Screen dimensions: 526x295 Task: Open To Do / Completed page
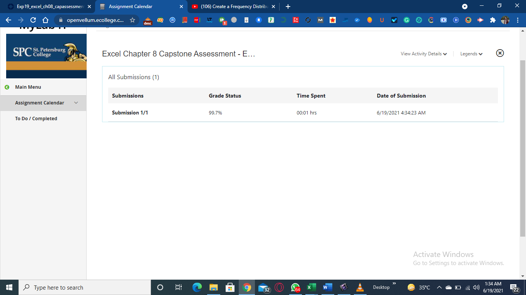pos(36,119)
